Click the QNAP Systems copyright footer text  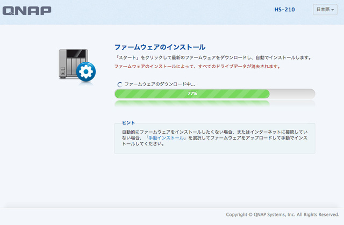point(282,215)
